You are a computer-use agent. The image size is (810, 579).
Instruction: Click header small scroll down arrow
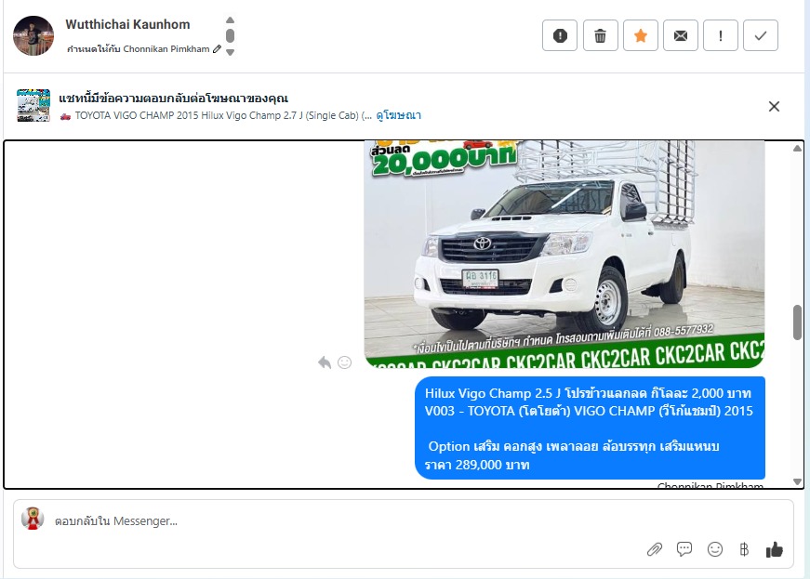[231, 52]
